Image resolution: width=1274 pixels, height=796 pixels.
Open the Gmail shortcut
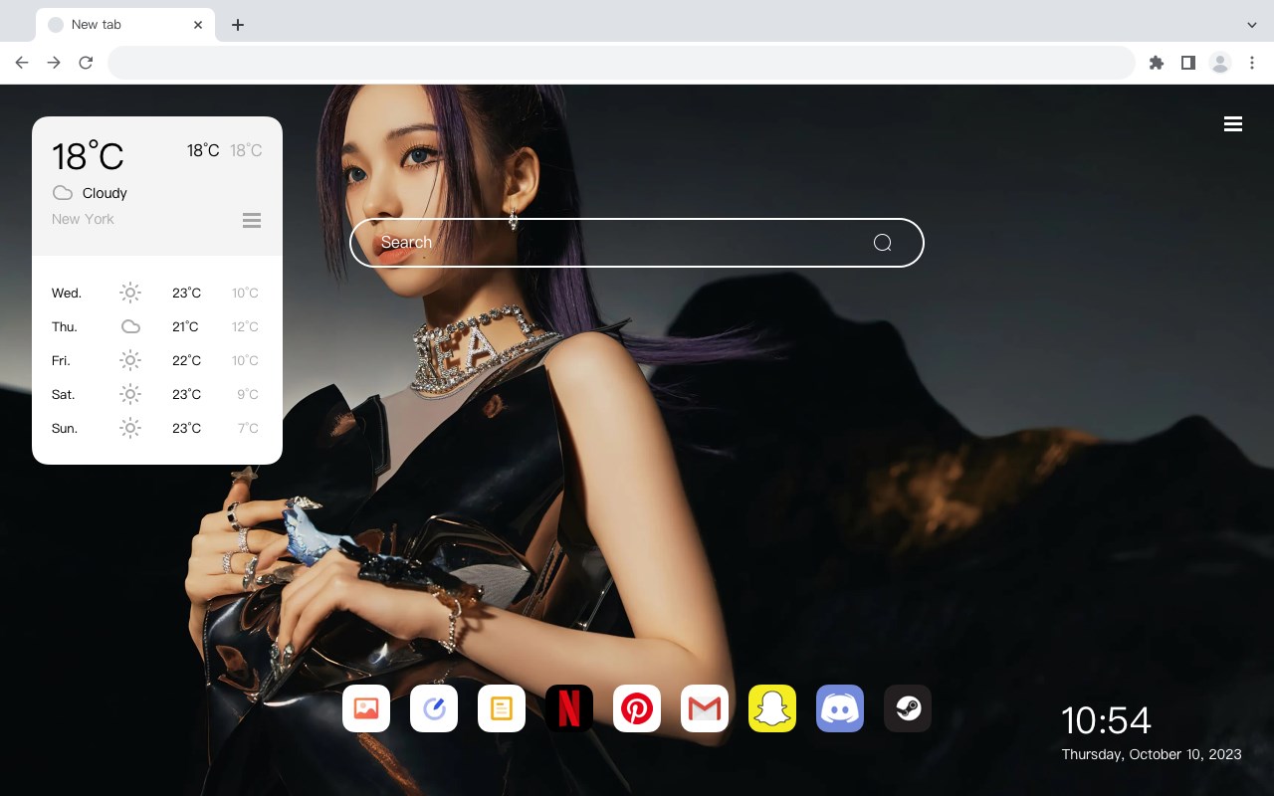click(x=705, y=708)
